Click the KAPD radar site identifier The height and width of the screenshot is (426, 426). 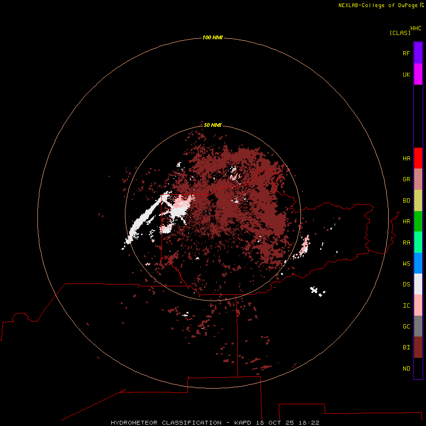243,423
